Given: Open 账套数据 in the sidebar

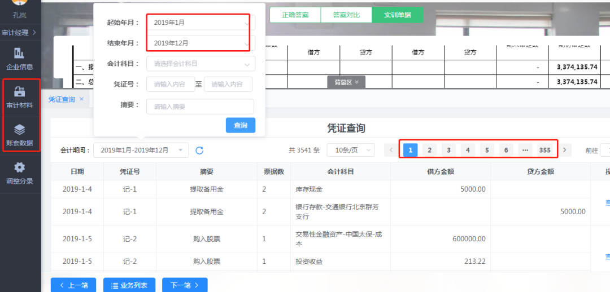Looking at the screenshot, I should coord(19,135).
